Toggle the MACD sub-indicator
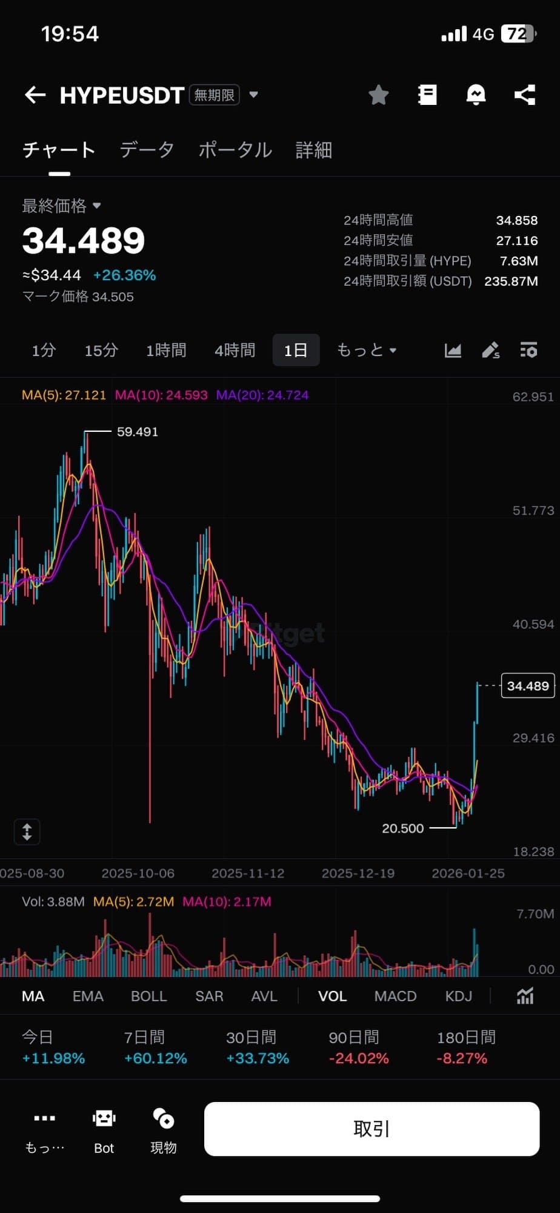 click(x=395, y=996)
